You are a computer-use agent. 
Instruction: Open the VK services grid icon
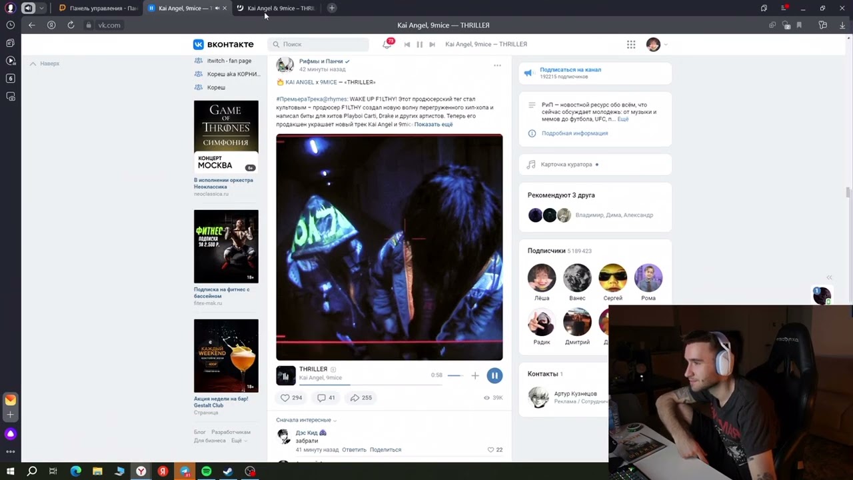631,44
